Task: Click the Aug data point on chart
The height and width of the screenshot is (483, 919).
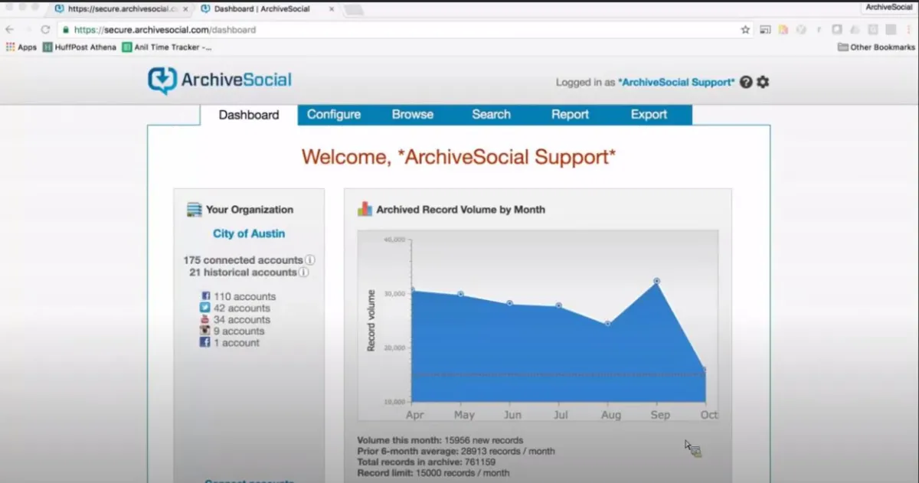Action: point(607,324)
